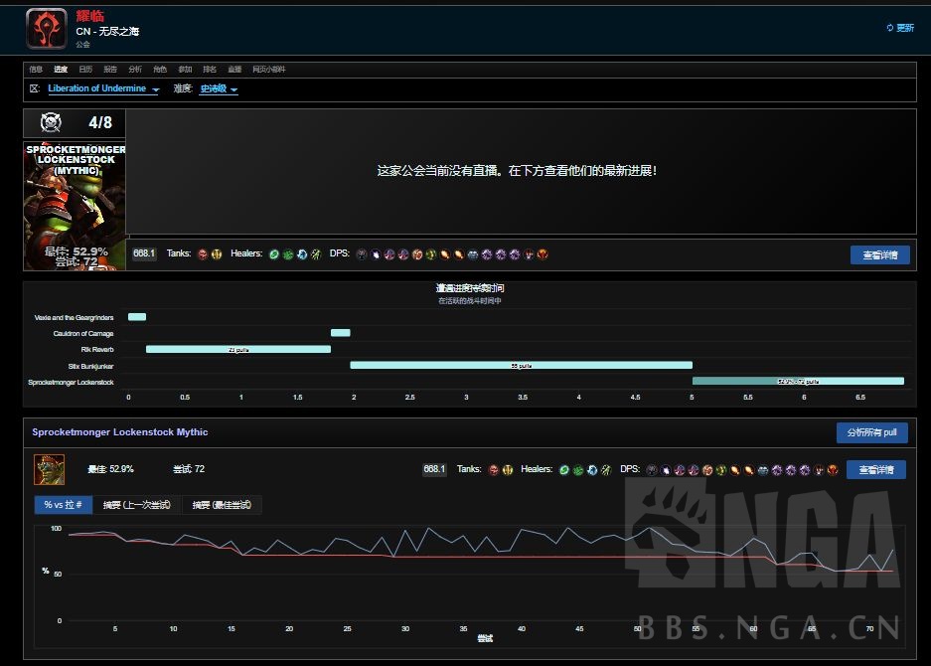Select the 摘要 (最佳尝试) tab
The image size is (931, 666).
click(222, 505)
